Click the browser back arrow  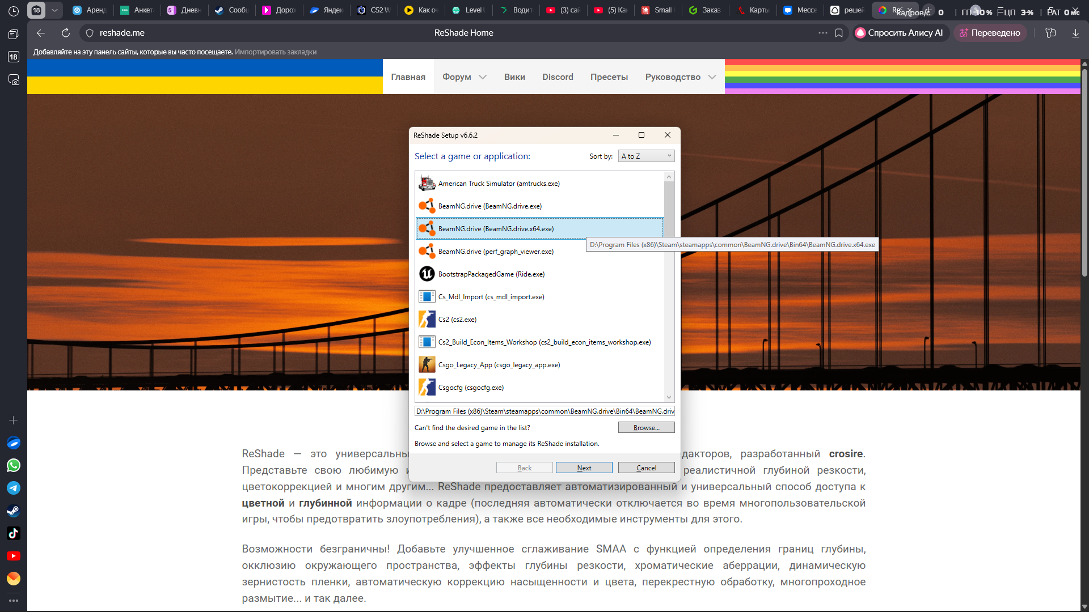pyautogui.click(x=41, y=33)
